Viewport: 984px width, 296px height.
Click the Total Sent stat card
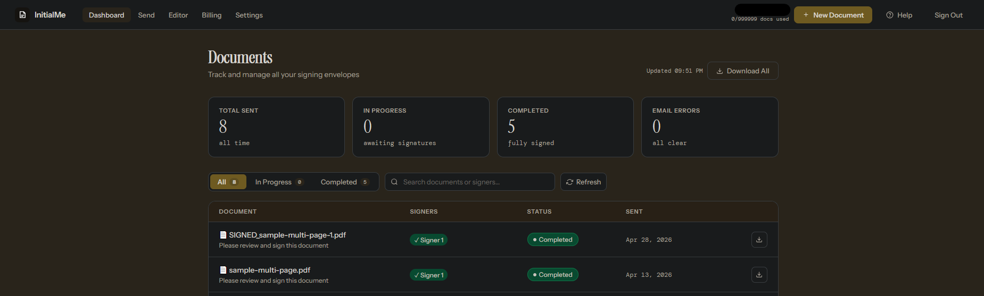click(x=276, y=127)
